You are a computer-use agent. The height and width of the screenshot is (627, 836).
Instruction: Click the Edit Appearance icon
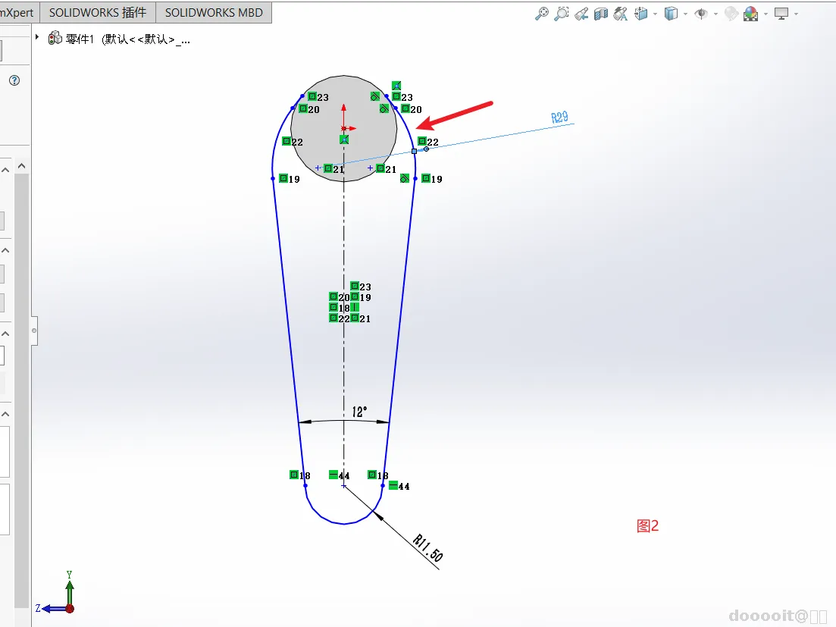[x=731, y=14]
